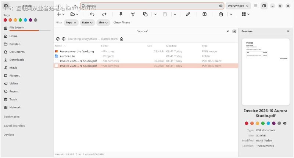Click the search info icon
This screenshot has width=294, height=158.
(x=64, y=39)
